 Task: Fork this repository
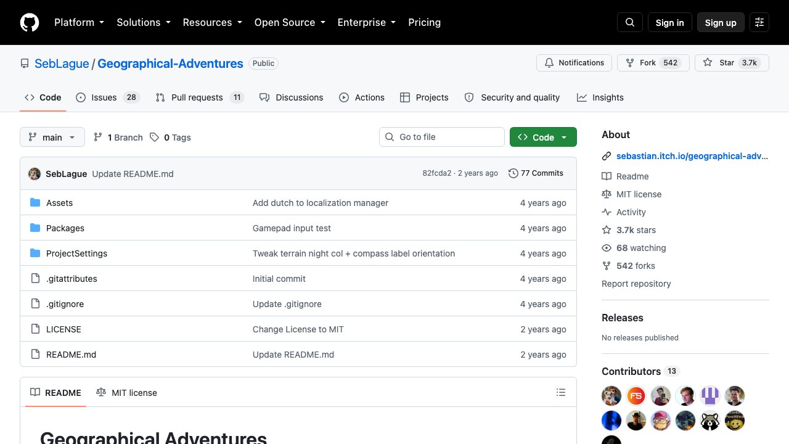[x=653, y=63]
